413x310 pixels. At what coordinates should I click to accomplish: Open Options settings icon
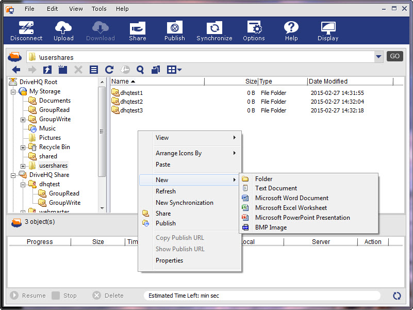254,31
